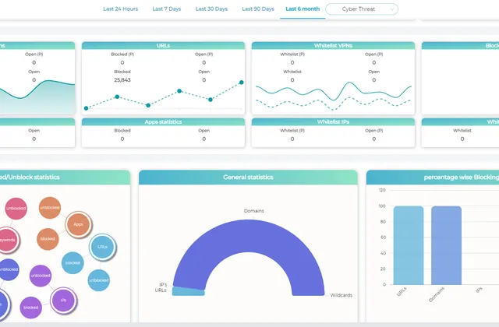Click the first point of the URLs line chart
Viewport: 499px width, 327px height.
87,108
